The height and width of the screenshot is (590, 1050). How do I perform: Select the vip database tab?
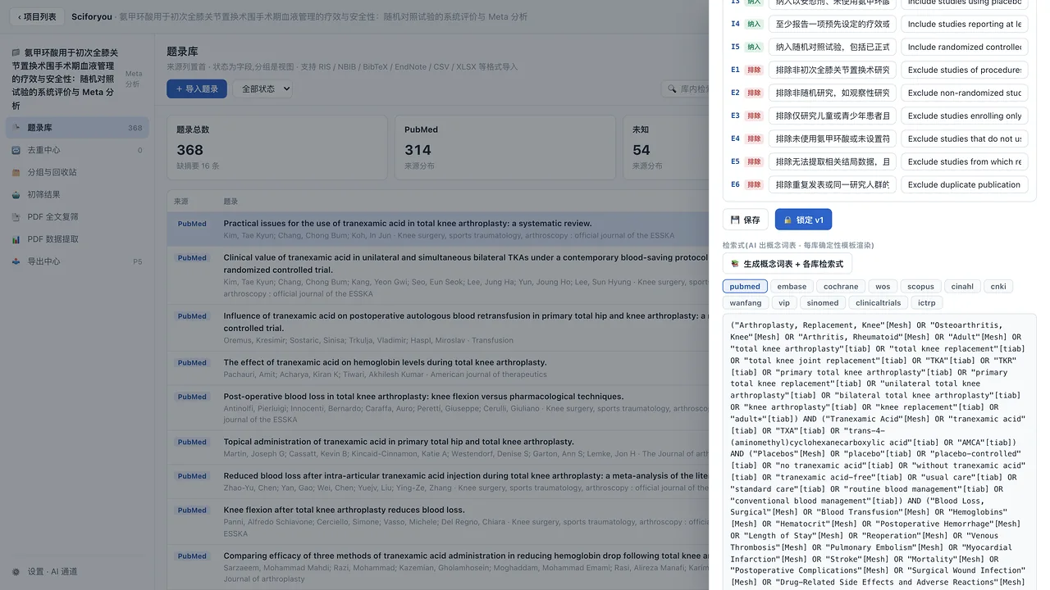click(784, 302)
